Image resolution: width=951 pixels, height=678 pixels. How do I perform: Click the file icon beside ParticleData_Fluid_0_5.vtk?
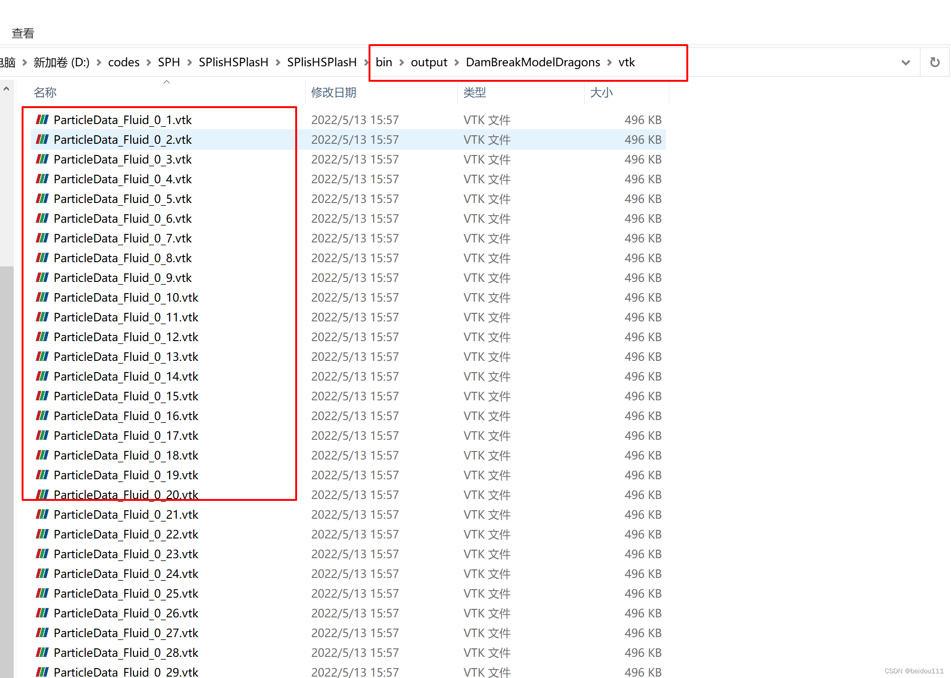(42, 199)
